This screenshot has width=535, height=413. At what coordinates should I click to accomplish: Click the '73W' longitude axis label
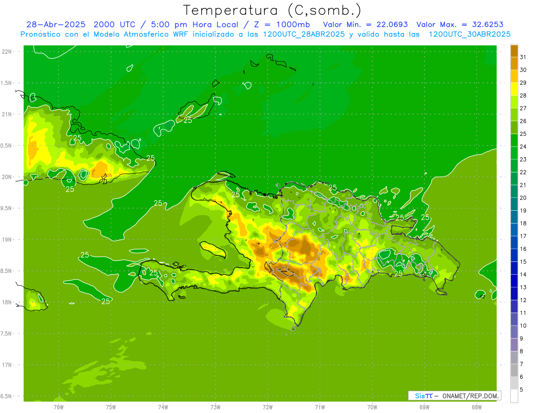215,407
